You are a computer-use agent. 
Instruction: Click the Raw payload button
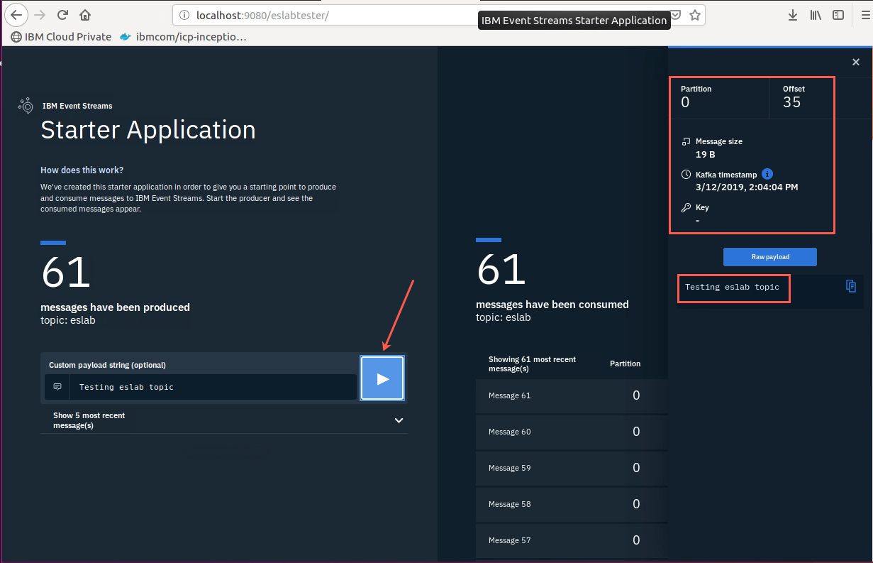coord(770,257)
